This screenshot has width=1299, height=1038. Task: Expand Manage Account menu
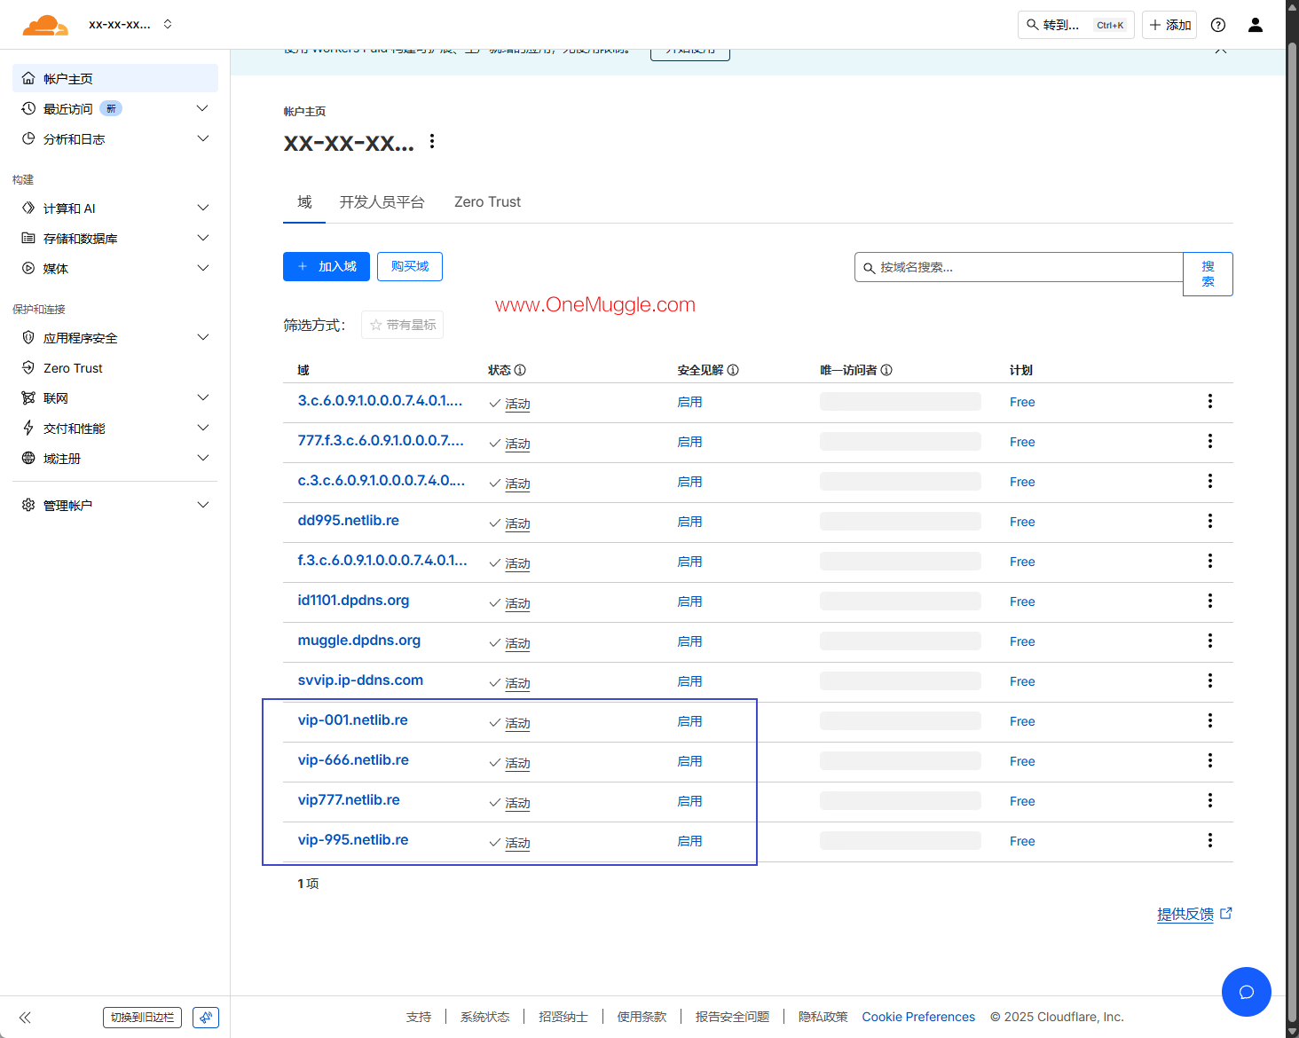(x=202, y=505)
